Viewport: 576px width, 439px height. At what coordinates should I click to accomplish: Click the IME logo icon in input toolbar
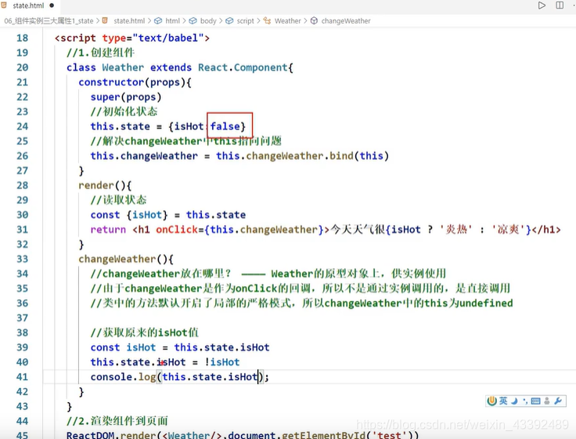pos(491,401)
